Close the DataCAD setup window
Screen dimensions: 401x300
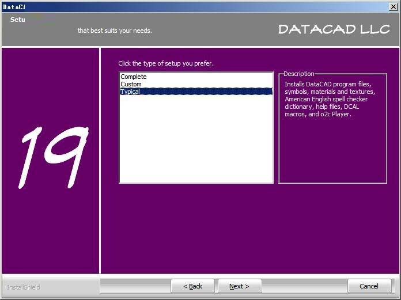point(393,7)
